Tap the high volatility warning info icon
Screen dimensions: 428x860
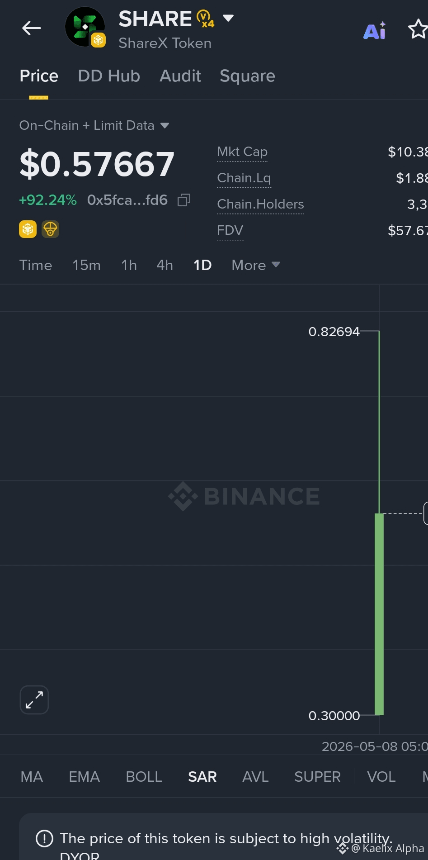pos(44,838)
